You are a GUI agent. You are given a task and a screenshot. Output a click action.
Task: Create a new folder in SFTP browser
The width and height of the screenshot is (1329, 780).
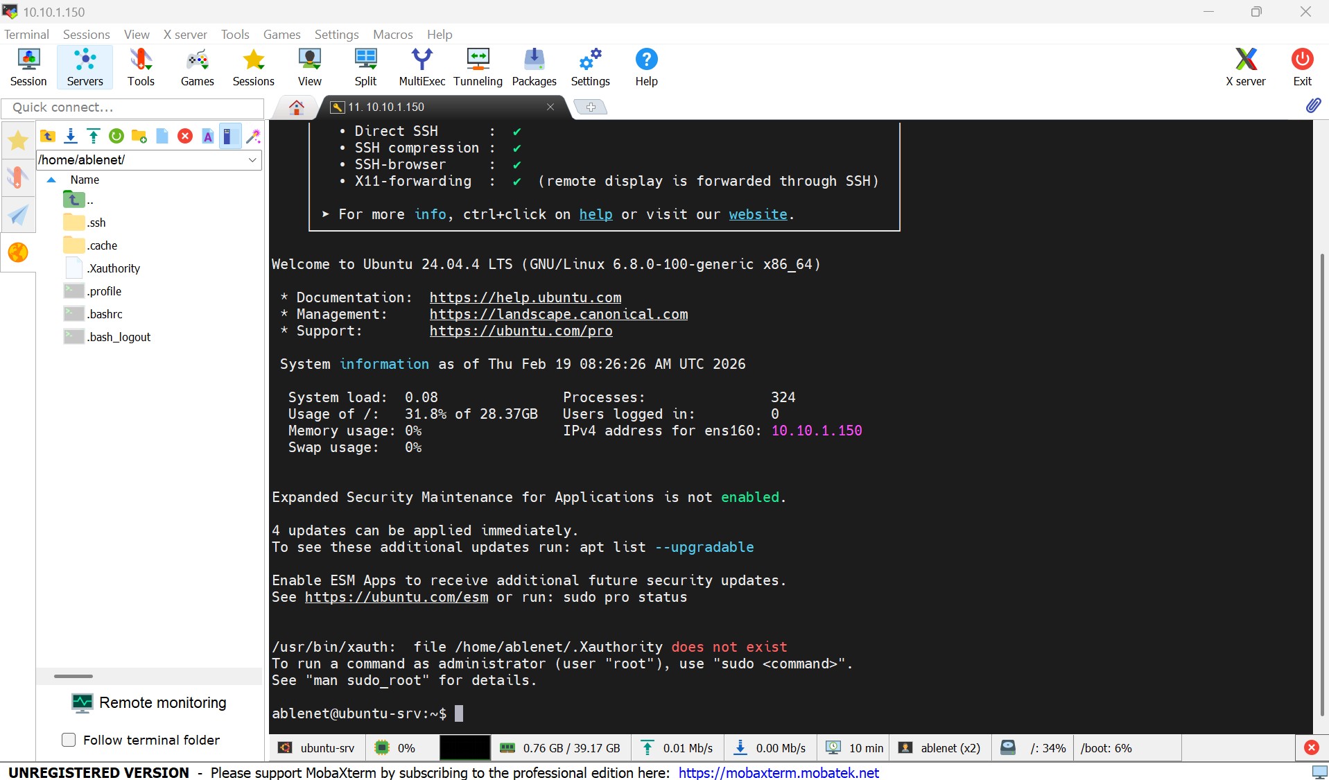139,136
